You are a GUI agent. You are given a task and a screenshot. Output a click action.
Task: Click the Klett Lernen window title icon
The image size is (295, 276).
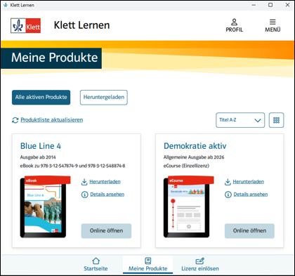[x=6, y=5]
